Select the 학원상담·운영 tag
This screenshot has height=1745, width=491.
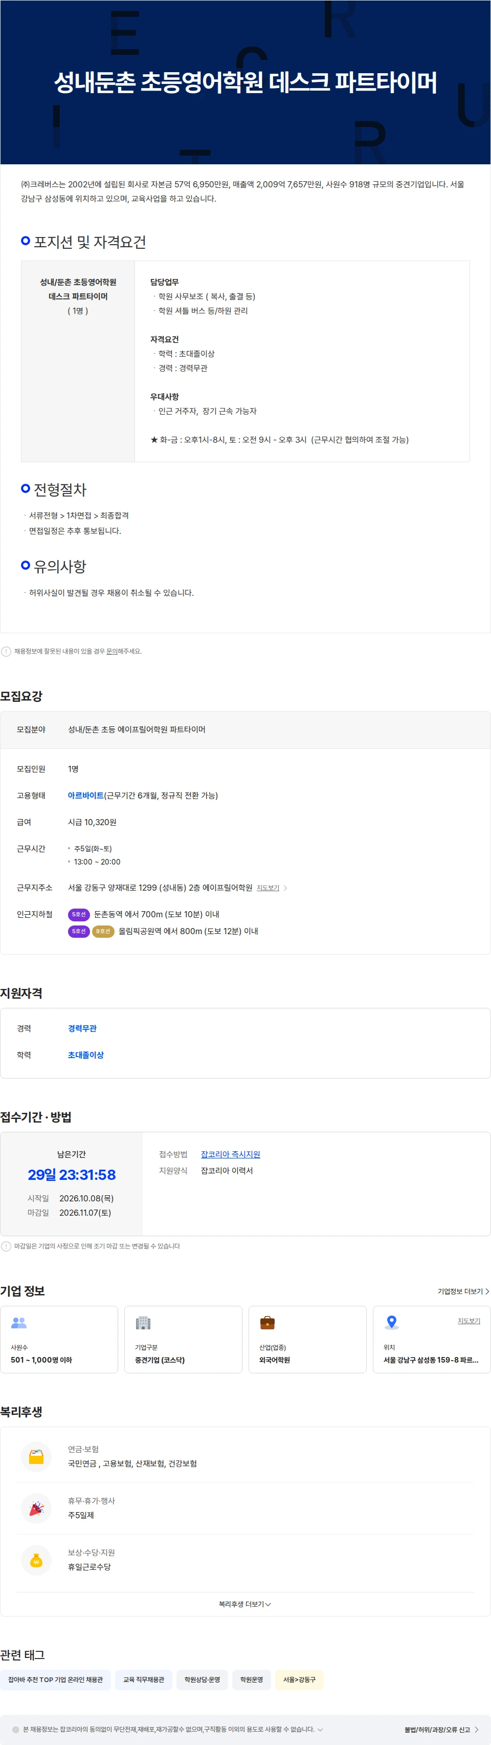click(x=202, y=1679)
